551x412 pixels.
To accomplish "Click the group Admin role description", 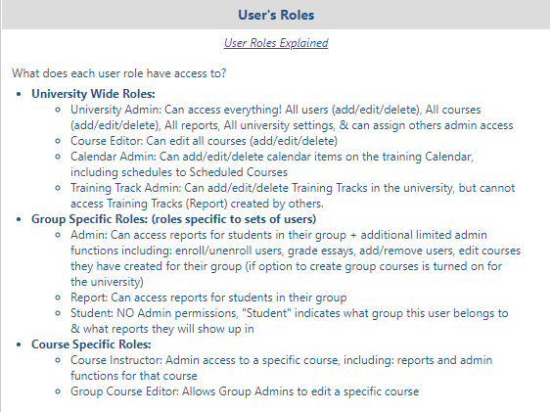I will tap(296, 258).
